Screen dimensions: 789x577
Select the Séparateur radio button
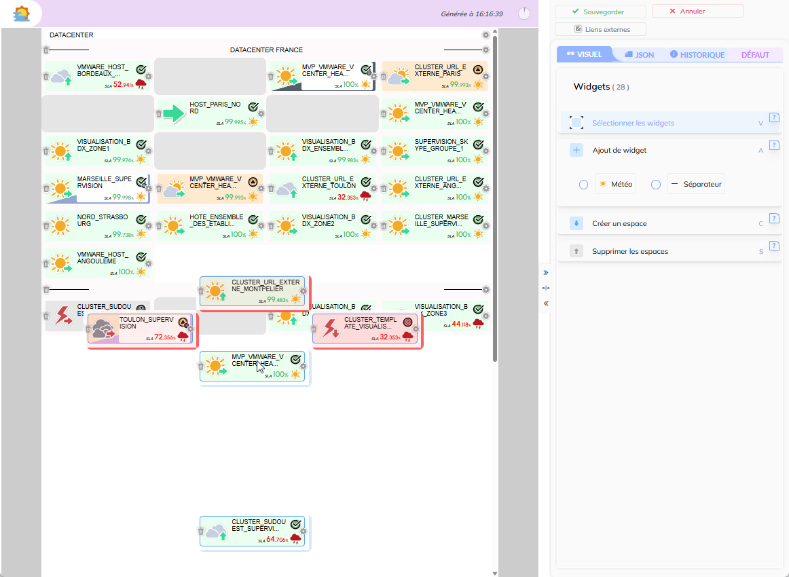[656, 185]
